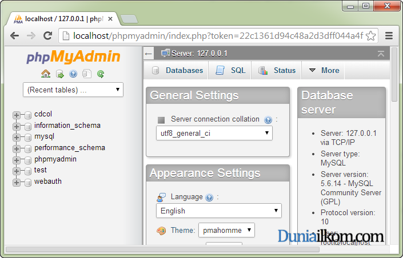Open the Status tab

[x=277, y=70]
